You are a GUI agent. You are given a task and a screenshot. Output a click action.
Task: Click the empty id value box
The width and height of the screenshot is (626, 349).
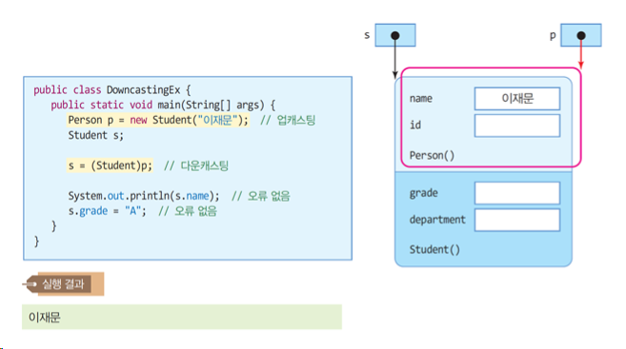point(517,126)
